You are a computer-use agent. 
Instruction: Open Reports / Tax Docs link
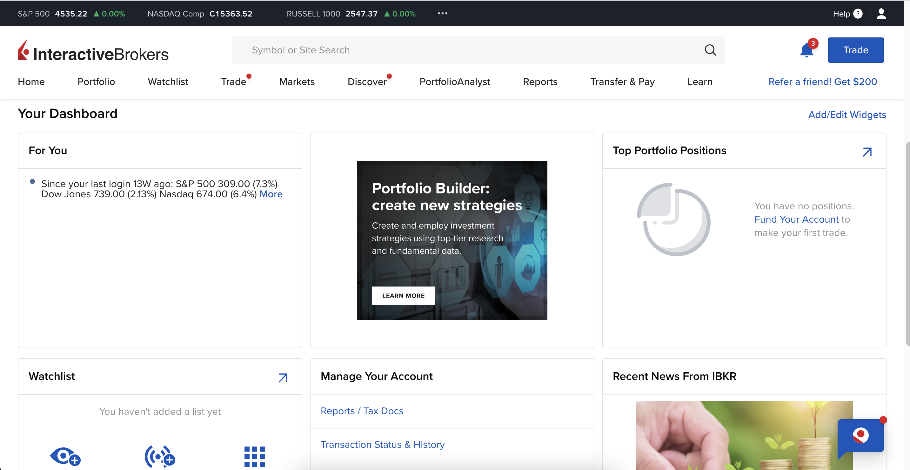click(362, 411)
